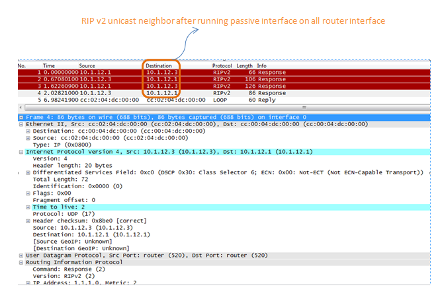Image resolution: width=442 pixels, height=307 pixels.
Task: Select the Protocol: UDP (17) line
Action: coord(64,214)
